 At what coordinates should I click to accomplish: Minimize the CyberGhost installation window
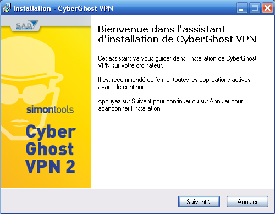(242, 8)
